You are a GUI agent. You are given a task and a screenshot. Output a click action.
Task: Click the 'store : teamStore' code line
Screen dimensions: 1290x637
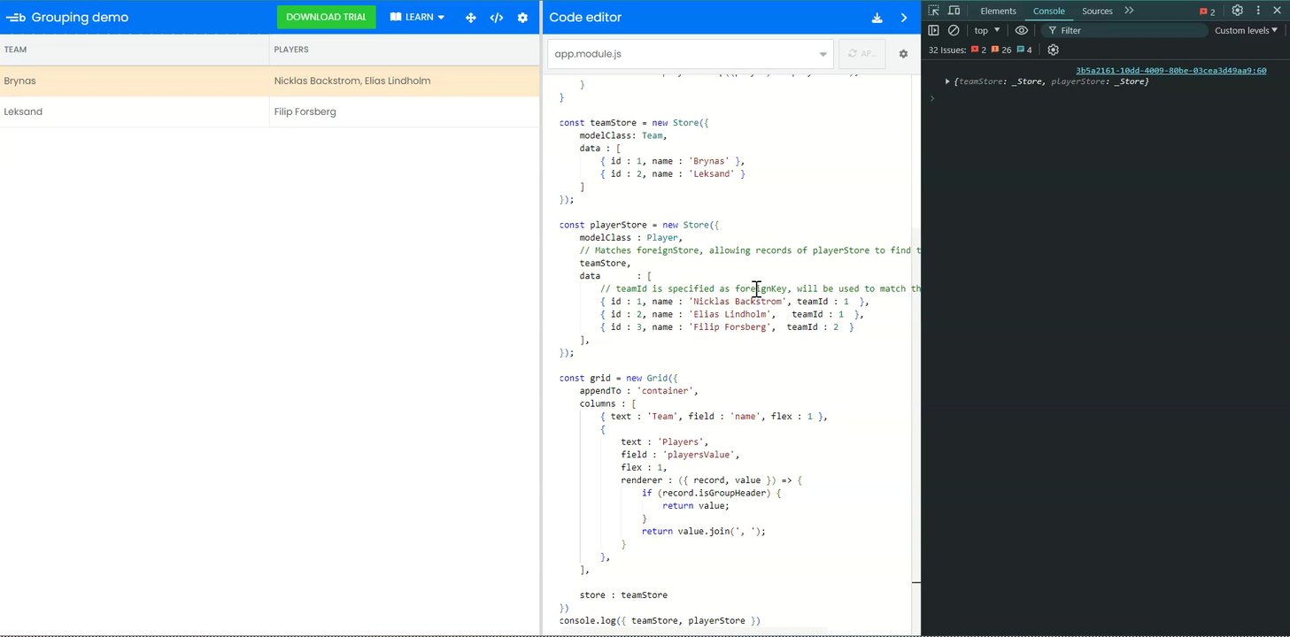(623, 595)
